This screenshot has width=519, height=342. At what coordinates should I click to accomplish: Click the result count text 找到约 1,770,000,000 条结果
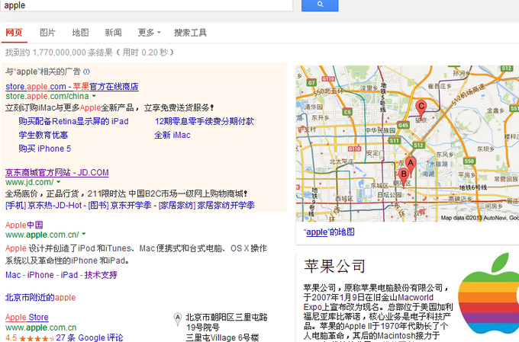tap(59, 53)
